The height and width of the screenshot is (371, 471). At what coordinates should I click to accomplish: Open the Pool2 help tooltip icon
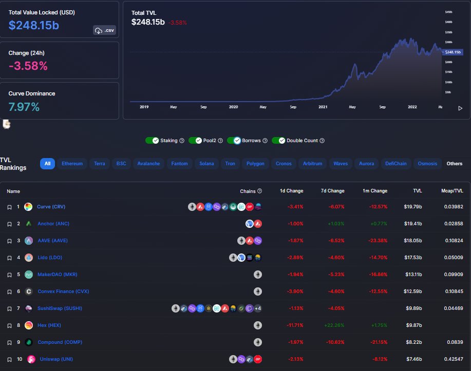220,141
